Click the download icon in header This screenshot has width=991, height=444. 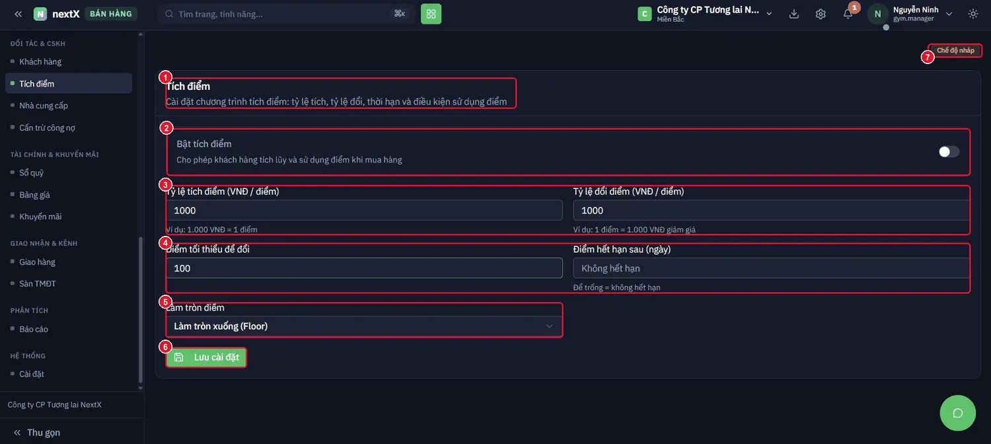[794, 14]
